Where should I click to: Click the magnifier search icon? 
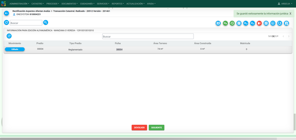46,22
